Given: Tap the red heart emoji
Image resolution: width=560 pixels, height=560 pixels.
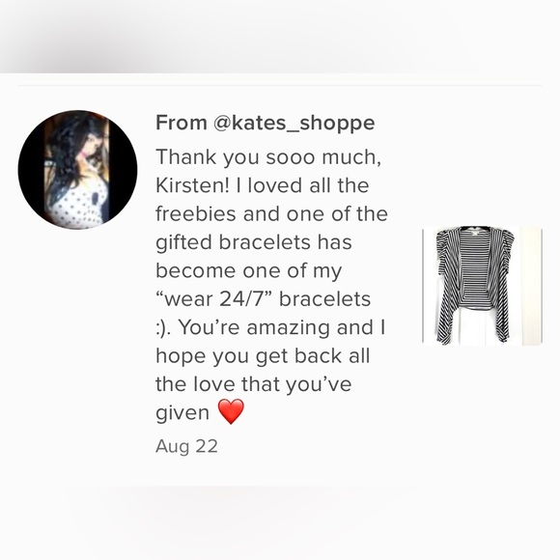Looking at the screenshot, I should tap(231, 411).
